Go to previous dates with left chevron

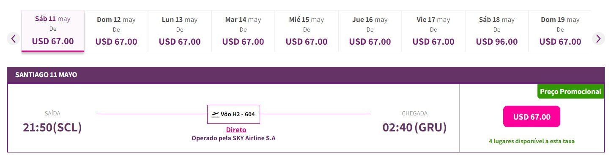[x=13, y=39]
